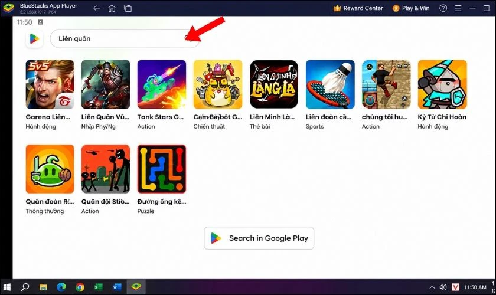Open the Windows Start menu
Image resolution: width=496 pixels, height=295 pixels.
tap(7, 287)
